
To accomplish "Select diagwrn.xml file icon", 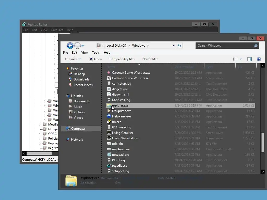I will tap(109, 94).
